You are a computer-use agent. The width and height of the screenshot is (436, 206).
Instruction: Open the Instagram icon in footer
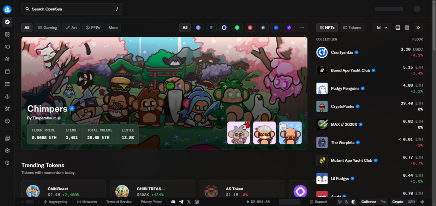[x=197, y=202]
